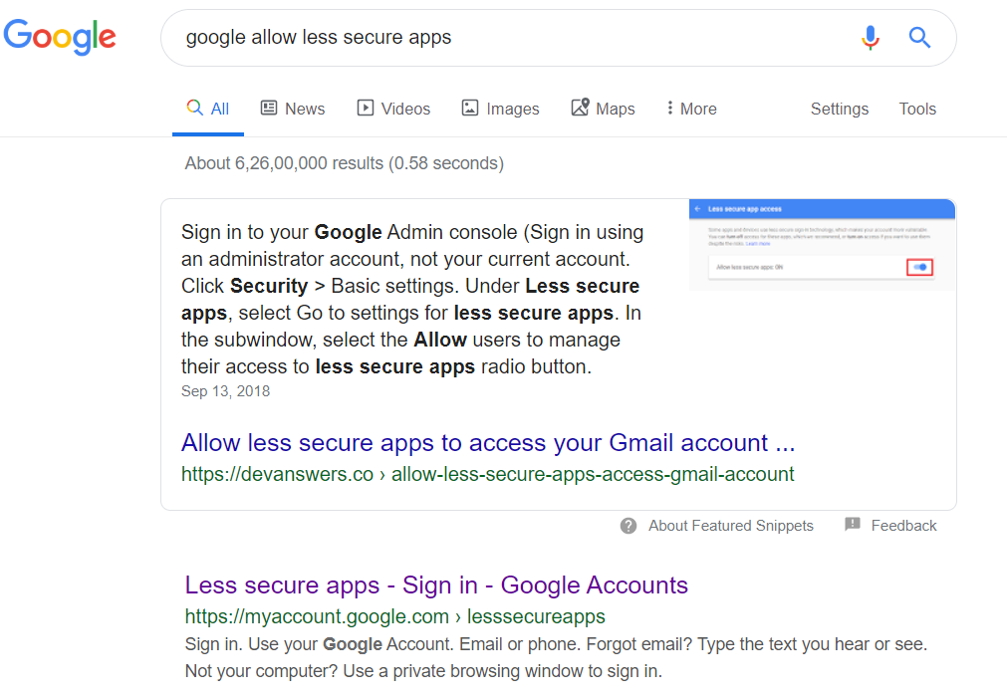Image resolution: width=1007 pixels, height=700 pixels.
Task: Click the devanswers.co green URL
Action: coord(488,474)
